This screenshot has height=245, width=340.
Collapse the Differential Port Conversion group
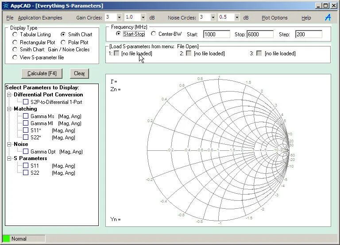pyautogui.click(x=9, y=95)
